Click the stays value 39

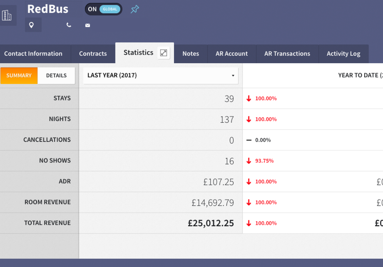(x=229, y=99)
